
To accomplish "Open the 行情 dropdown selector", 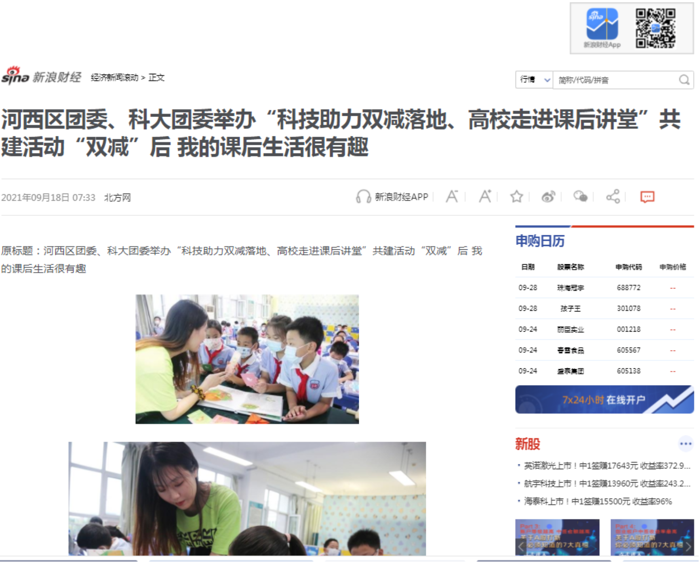I will 534,80.
